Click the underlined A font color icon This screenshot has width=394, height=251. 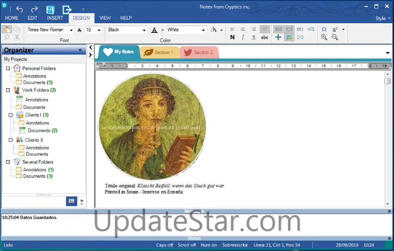(154, 30)
